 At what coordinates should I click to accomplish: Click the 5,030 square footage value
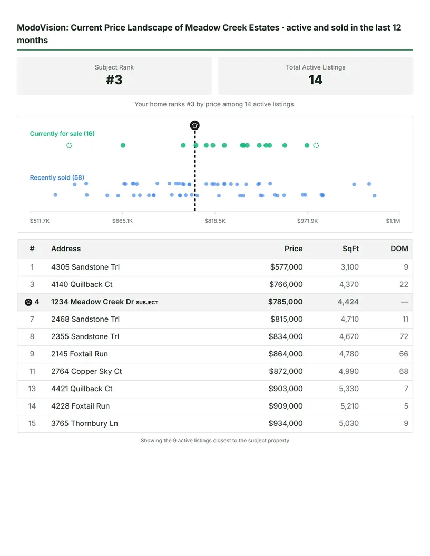click(349, 423)
